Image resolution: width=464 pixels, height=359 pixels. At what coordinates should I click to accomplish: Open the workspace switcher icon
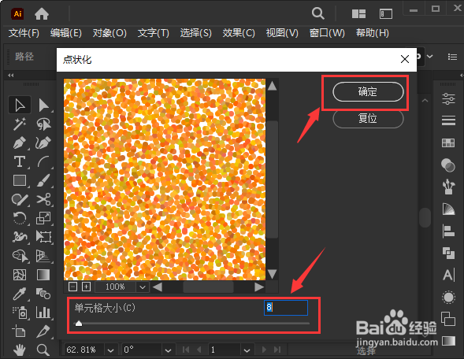coord(386,13)
